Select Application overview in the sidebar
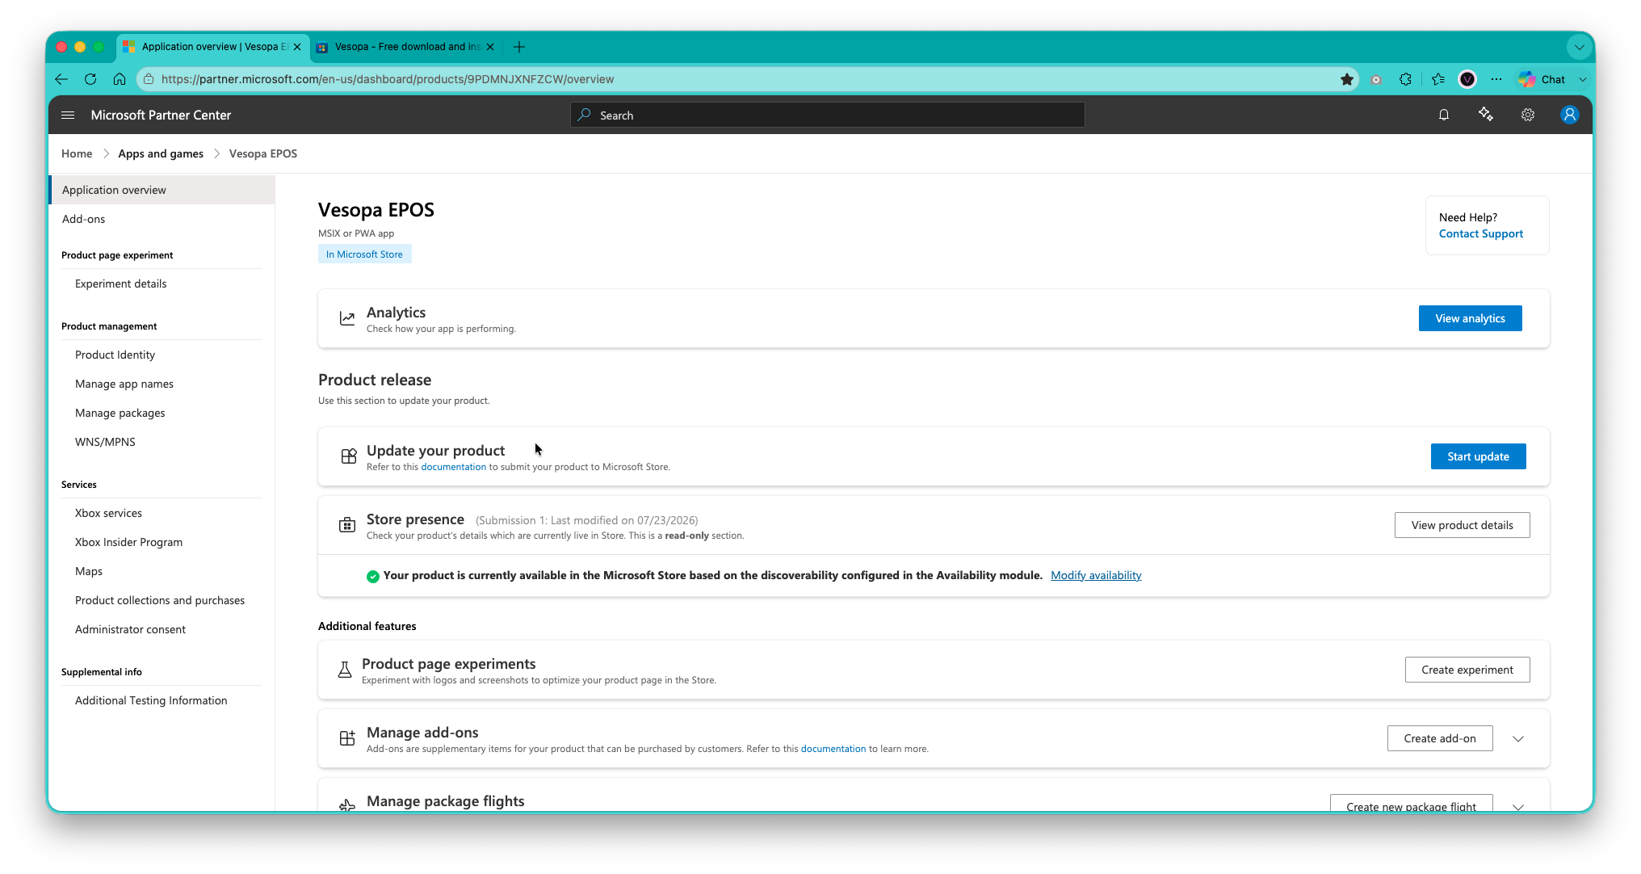 (162, 190)
